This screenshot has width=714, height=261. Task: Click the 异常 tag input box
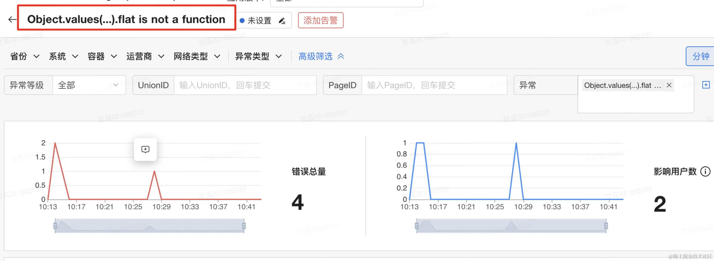coord(636,94)
